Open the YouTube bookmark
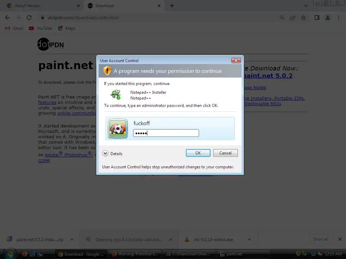 41,28
